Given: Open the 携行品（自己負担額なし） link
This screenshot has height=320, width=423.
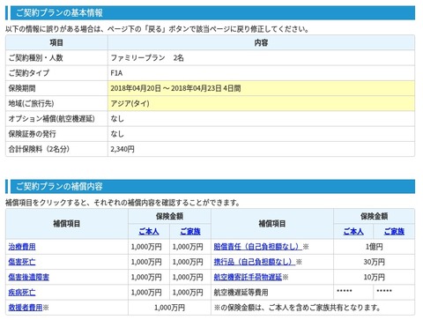Looking at the screenshot, I should pos(255,262).
